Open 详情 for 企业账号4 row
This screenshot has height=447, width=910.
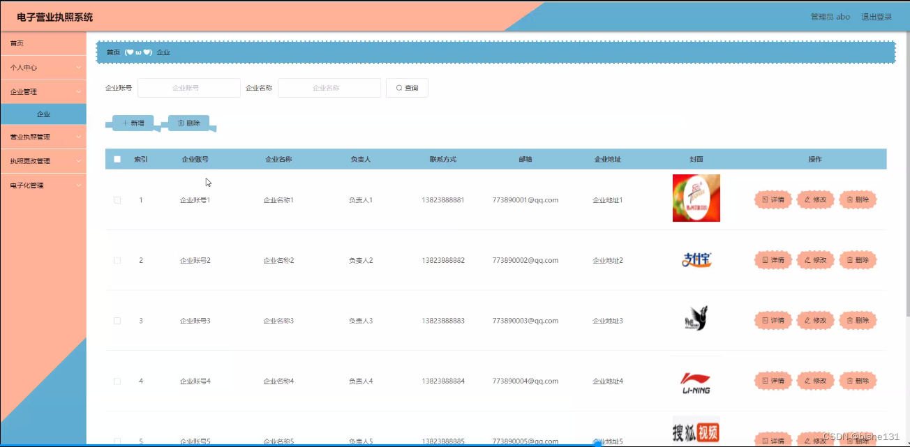(x=773, y=381)
